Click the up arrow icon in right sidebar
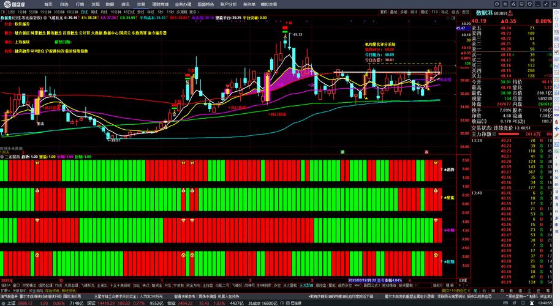This screenshot has height=306, width=560. [556, 19]
